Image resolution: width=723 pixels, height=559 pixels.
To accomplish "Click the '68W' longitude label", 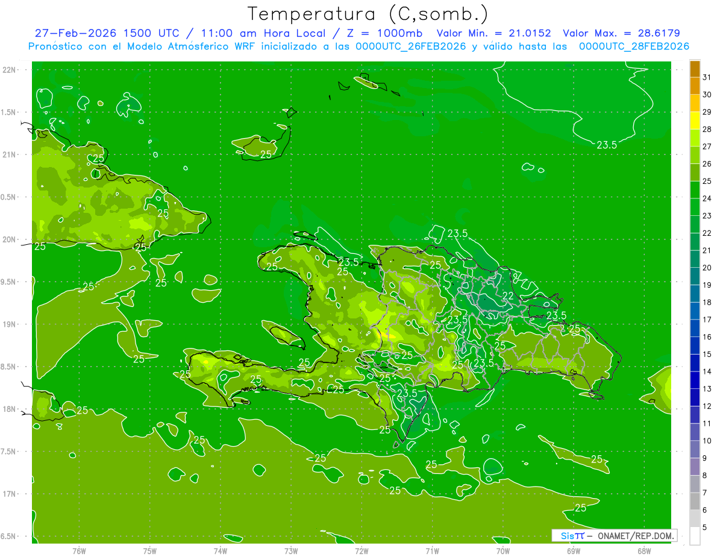I will [644, 551].
